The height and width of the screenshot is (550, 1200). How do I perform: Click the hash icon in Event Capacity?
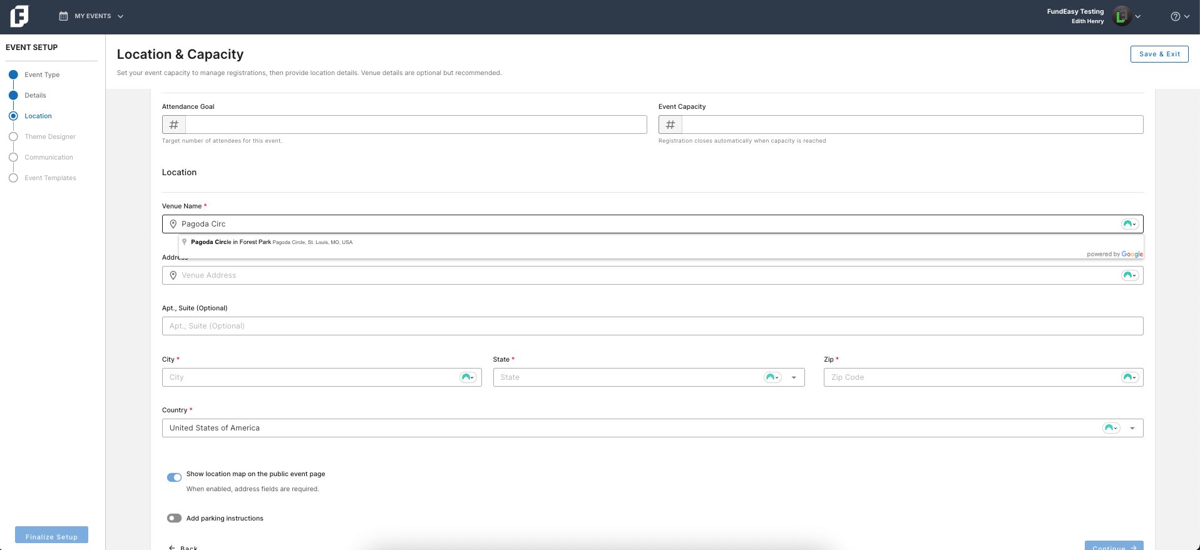click(x=670, y=125)
